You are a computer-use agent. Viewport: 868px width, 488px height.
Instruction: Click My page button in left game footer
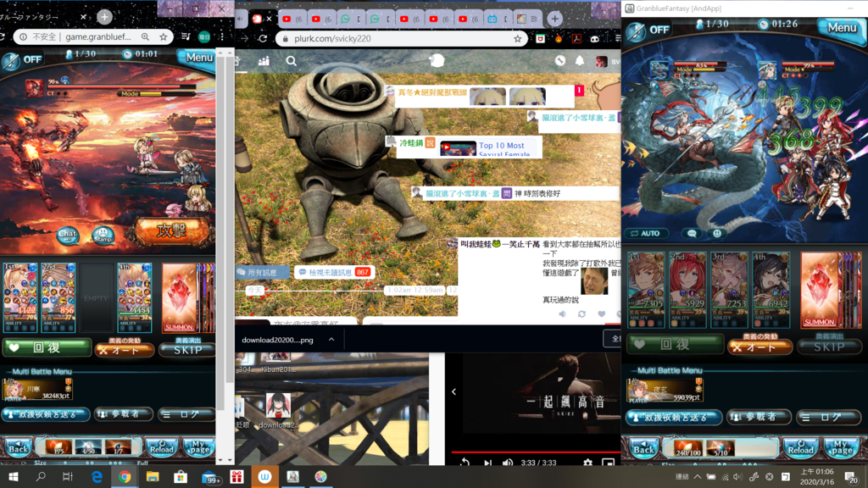[198, 447]
